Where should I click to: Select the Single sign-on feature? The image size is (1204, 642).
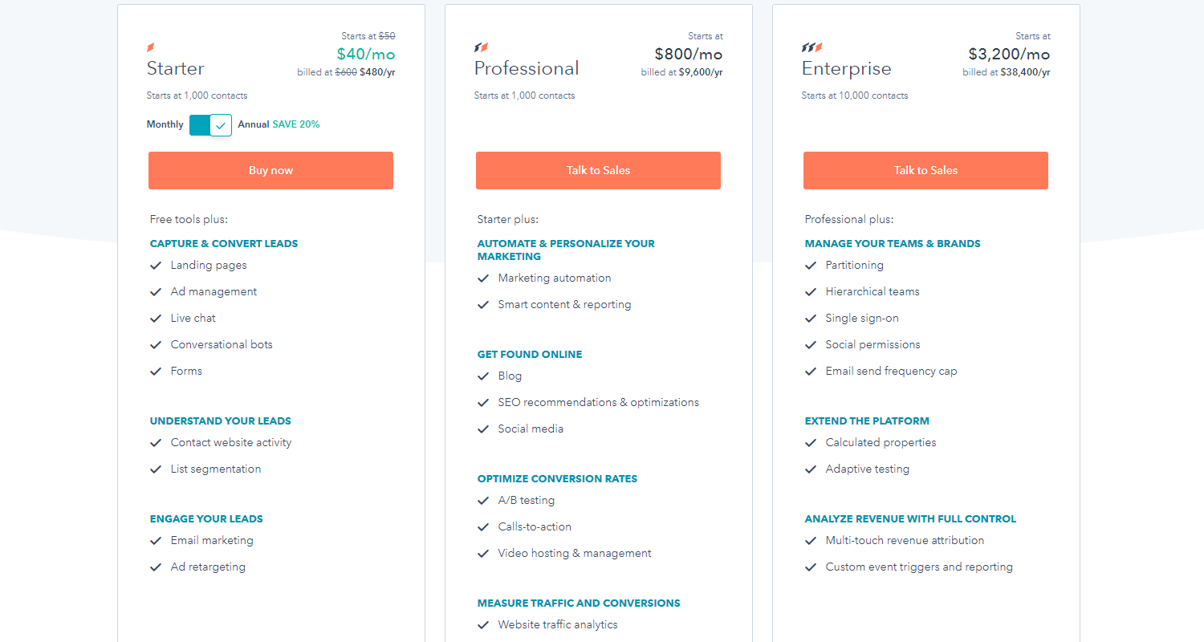[x=862, y=318]
